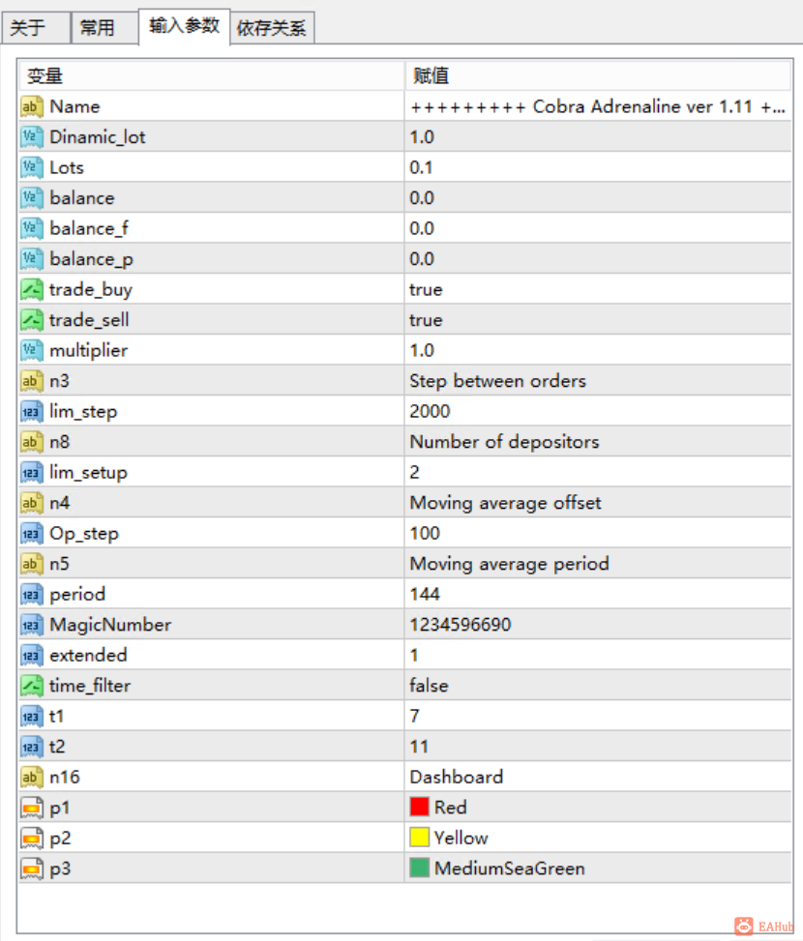
Task: Click the string icon beside n4
Action: pos(32,503)
